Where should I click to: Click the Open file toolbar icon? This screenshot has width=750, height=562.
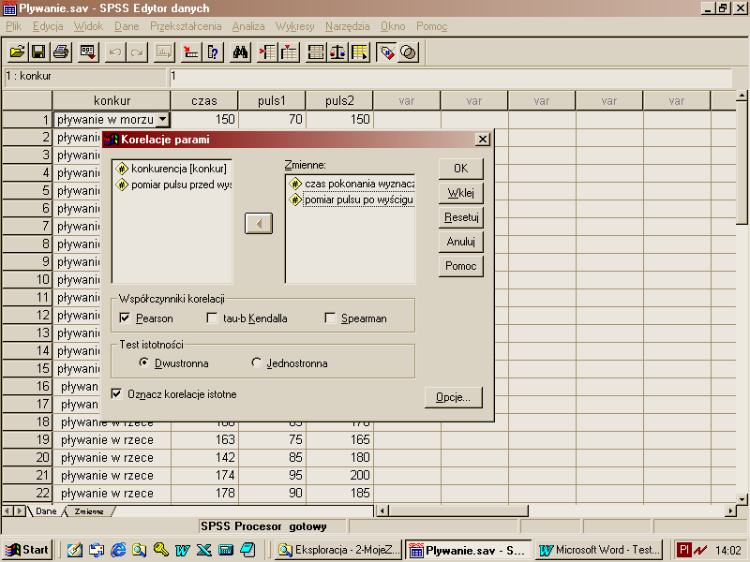pos(17,52)
